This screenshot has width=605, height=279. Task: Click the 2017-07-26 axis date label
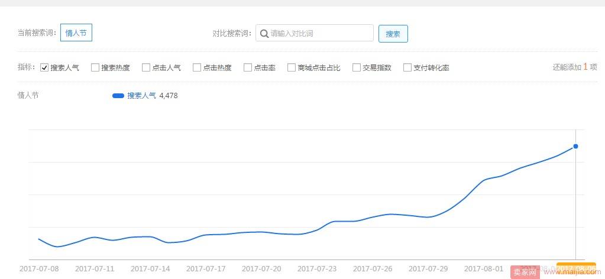point(373,268)
